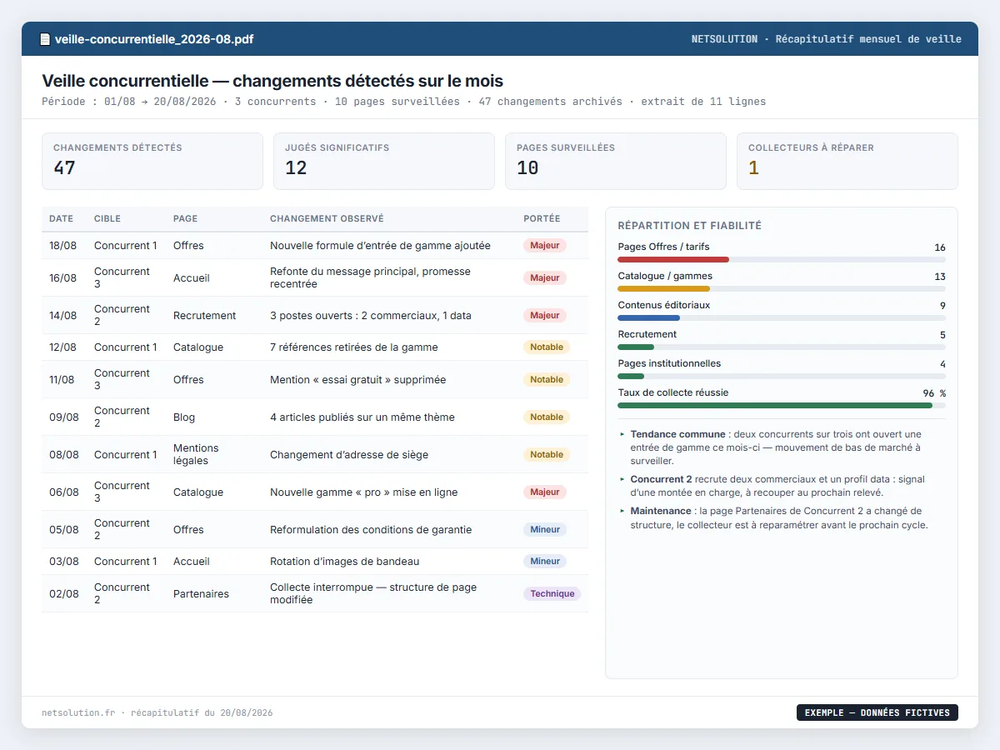Click the green Recrutement progress bar
1000x750 pixels.
[x=636, y=347]
